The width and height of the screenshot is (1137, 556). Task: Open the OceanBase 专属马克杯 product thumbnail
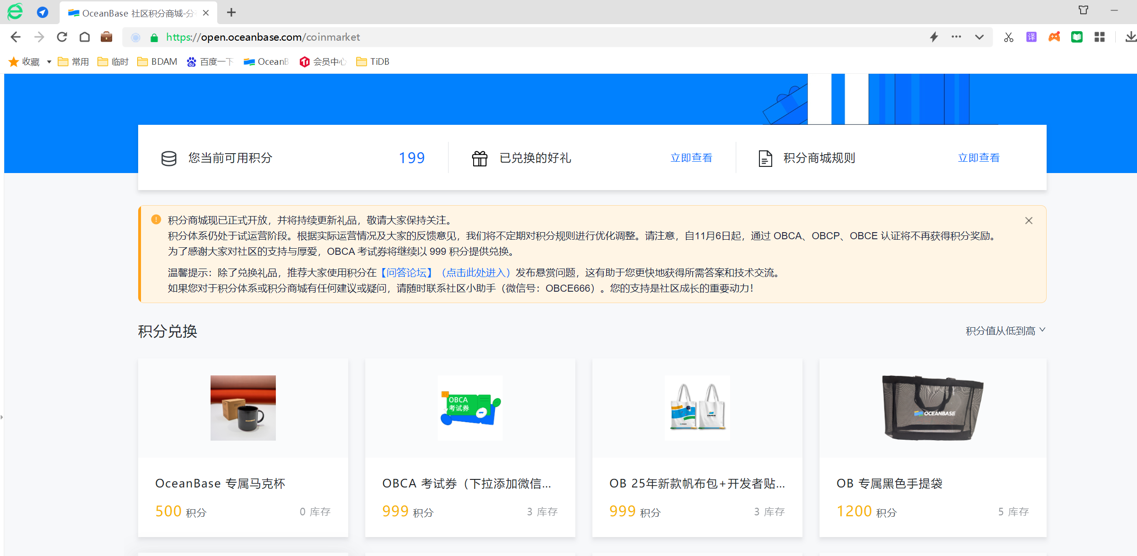click(x=243, y=408)
